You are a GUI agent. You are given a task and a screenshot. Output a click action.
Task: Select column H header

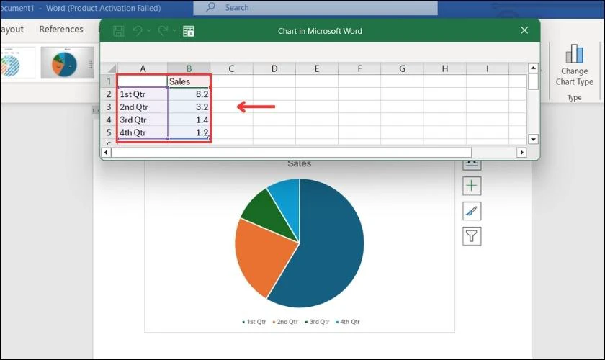445,68
